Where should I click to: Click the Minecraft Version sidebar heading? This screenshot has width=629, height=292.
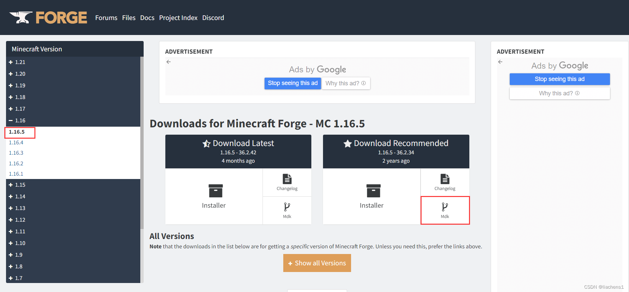[37, 49]
